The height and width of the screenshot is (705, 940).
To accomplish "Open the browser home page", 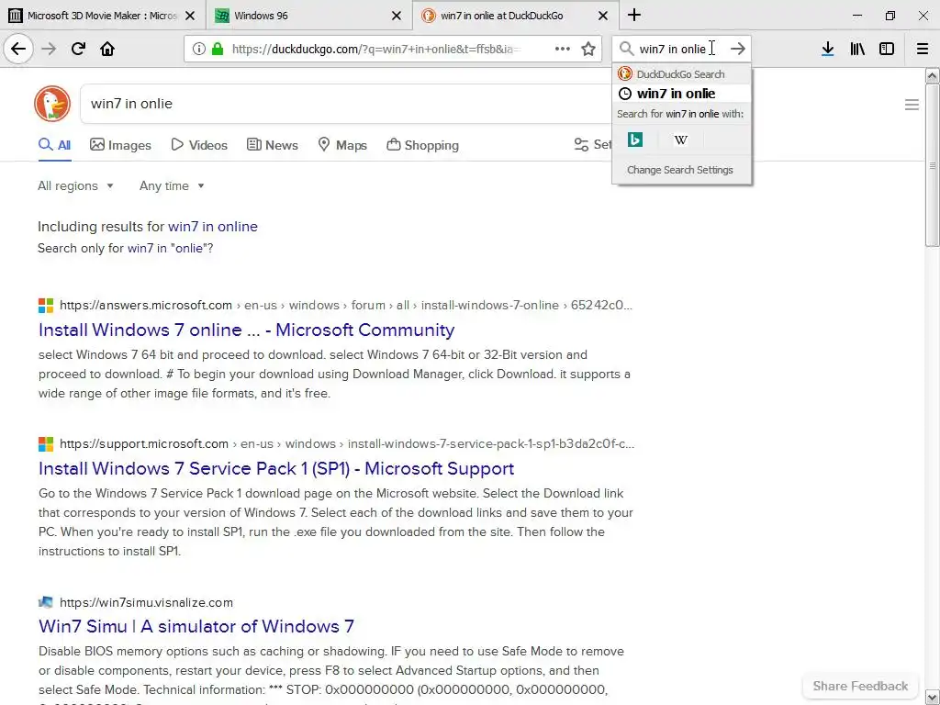I will (107, 49).
